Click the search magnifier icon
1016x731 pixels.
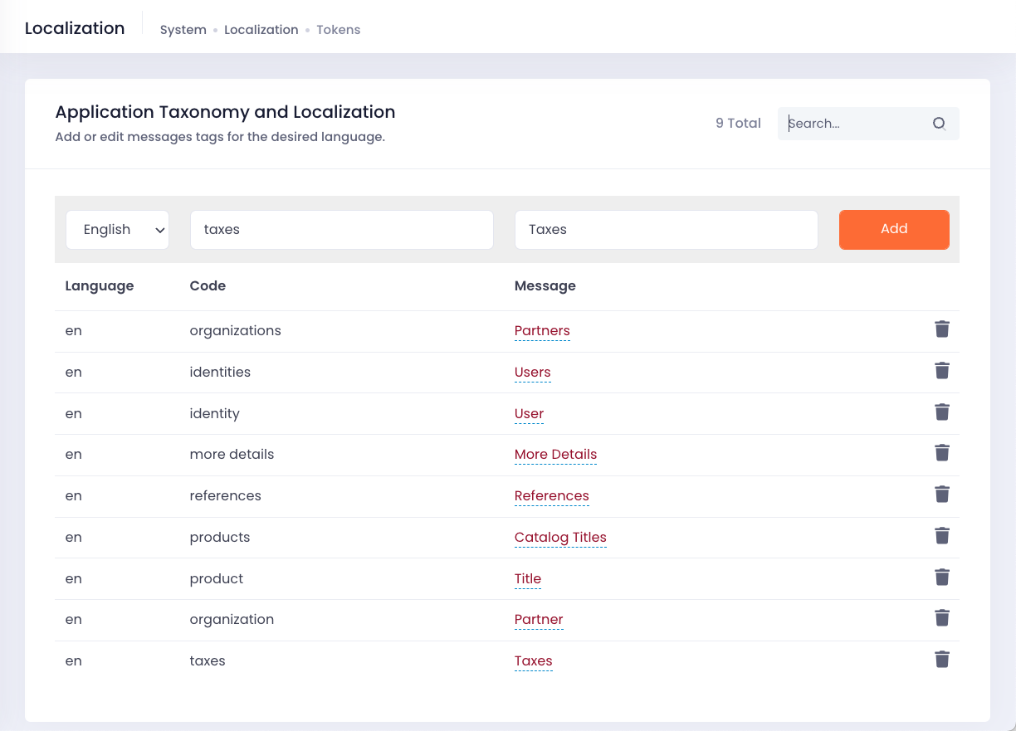(939, 124)
